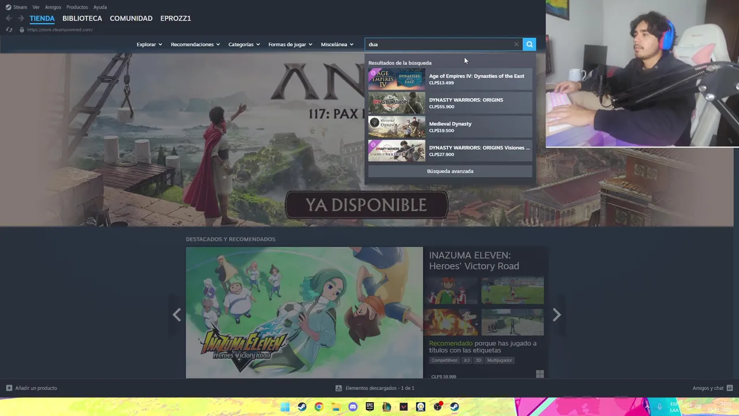Image resolution: width=739 pixels, height=416 pixels.
Task: Open the EPROZZ1 profile tab
Action: (x=176, y=18)
